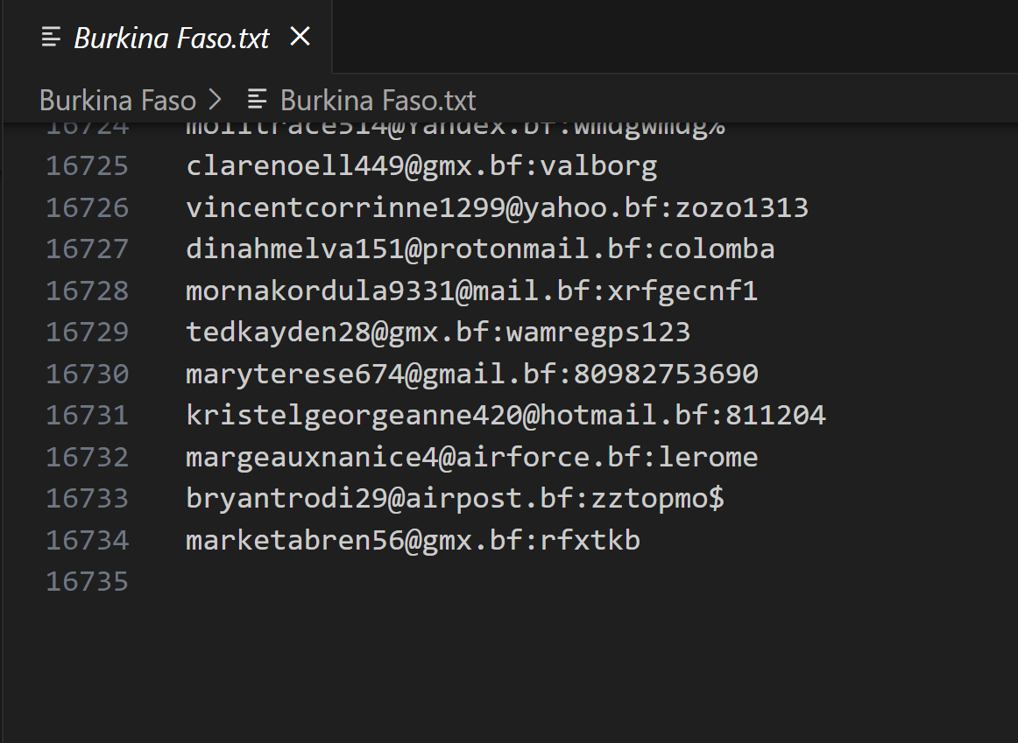Click the file icon in the breadcrumb bar
Image resolution: width=1018 pixels, height=743 pixels.
point(258,100)
